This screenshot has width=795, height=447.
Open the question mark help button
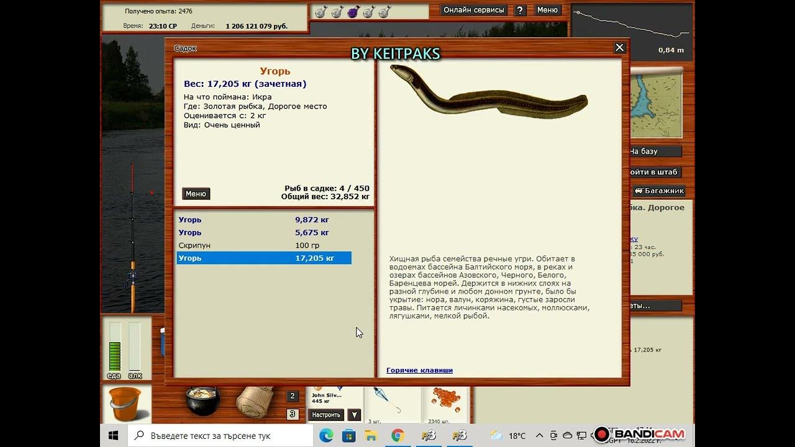520,10
